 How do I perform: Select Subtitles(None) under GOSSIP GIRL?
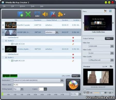13,37
